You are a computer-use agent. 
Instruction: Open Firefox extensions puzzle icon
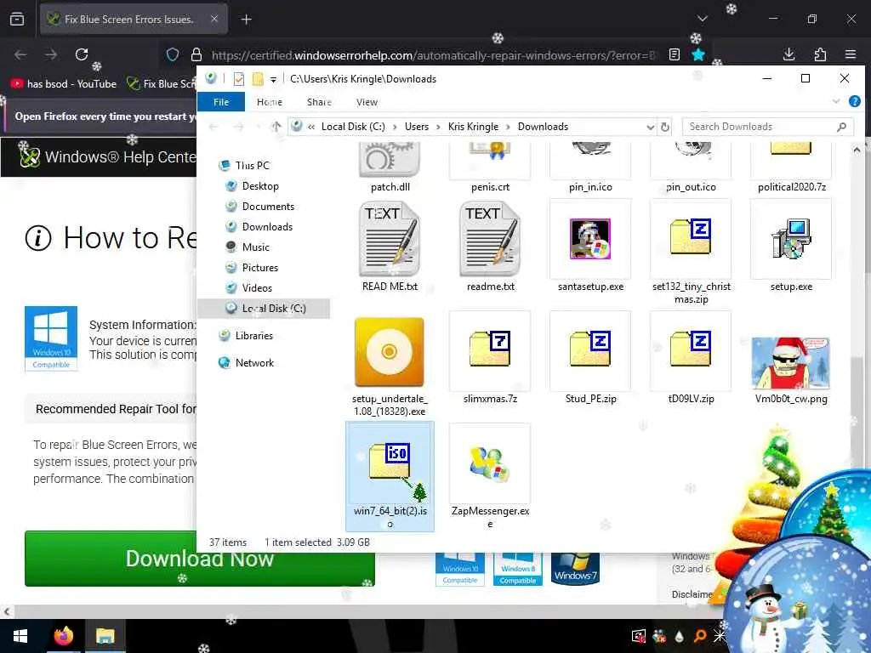[x=820, y=54]
